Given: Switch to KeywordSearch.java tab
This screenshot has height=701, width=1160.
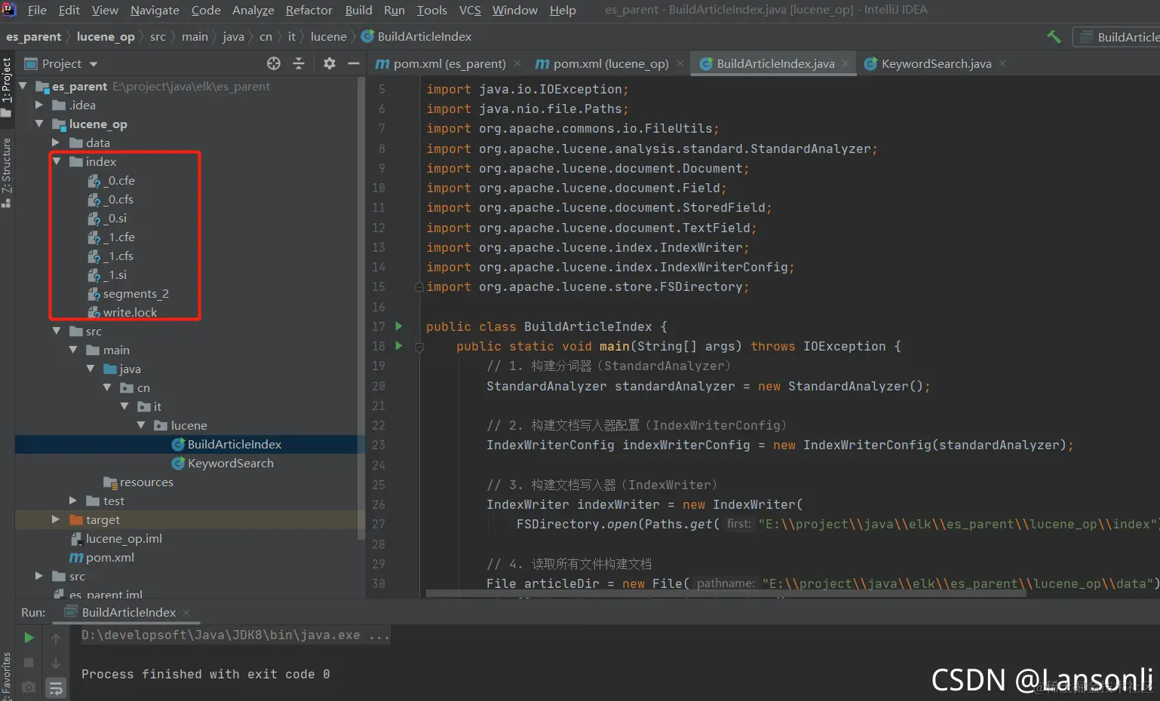Looking at the screenshot, I should 935,64.
